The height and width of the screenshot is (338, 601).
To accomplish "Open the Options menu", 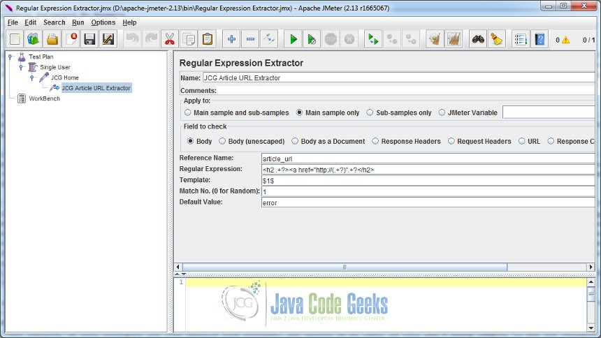I will coord(103,22).
